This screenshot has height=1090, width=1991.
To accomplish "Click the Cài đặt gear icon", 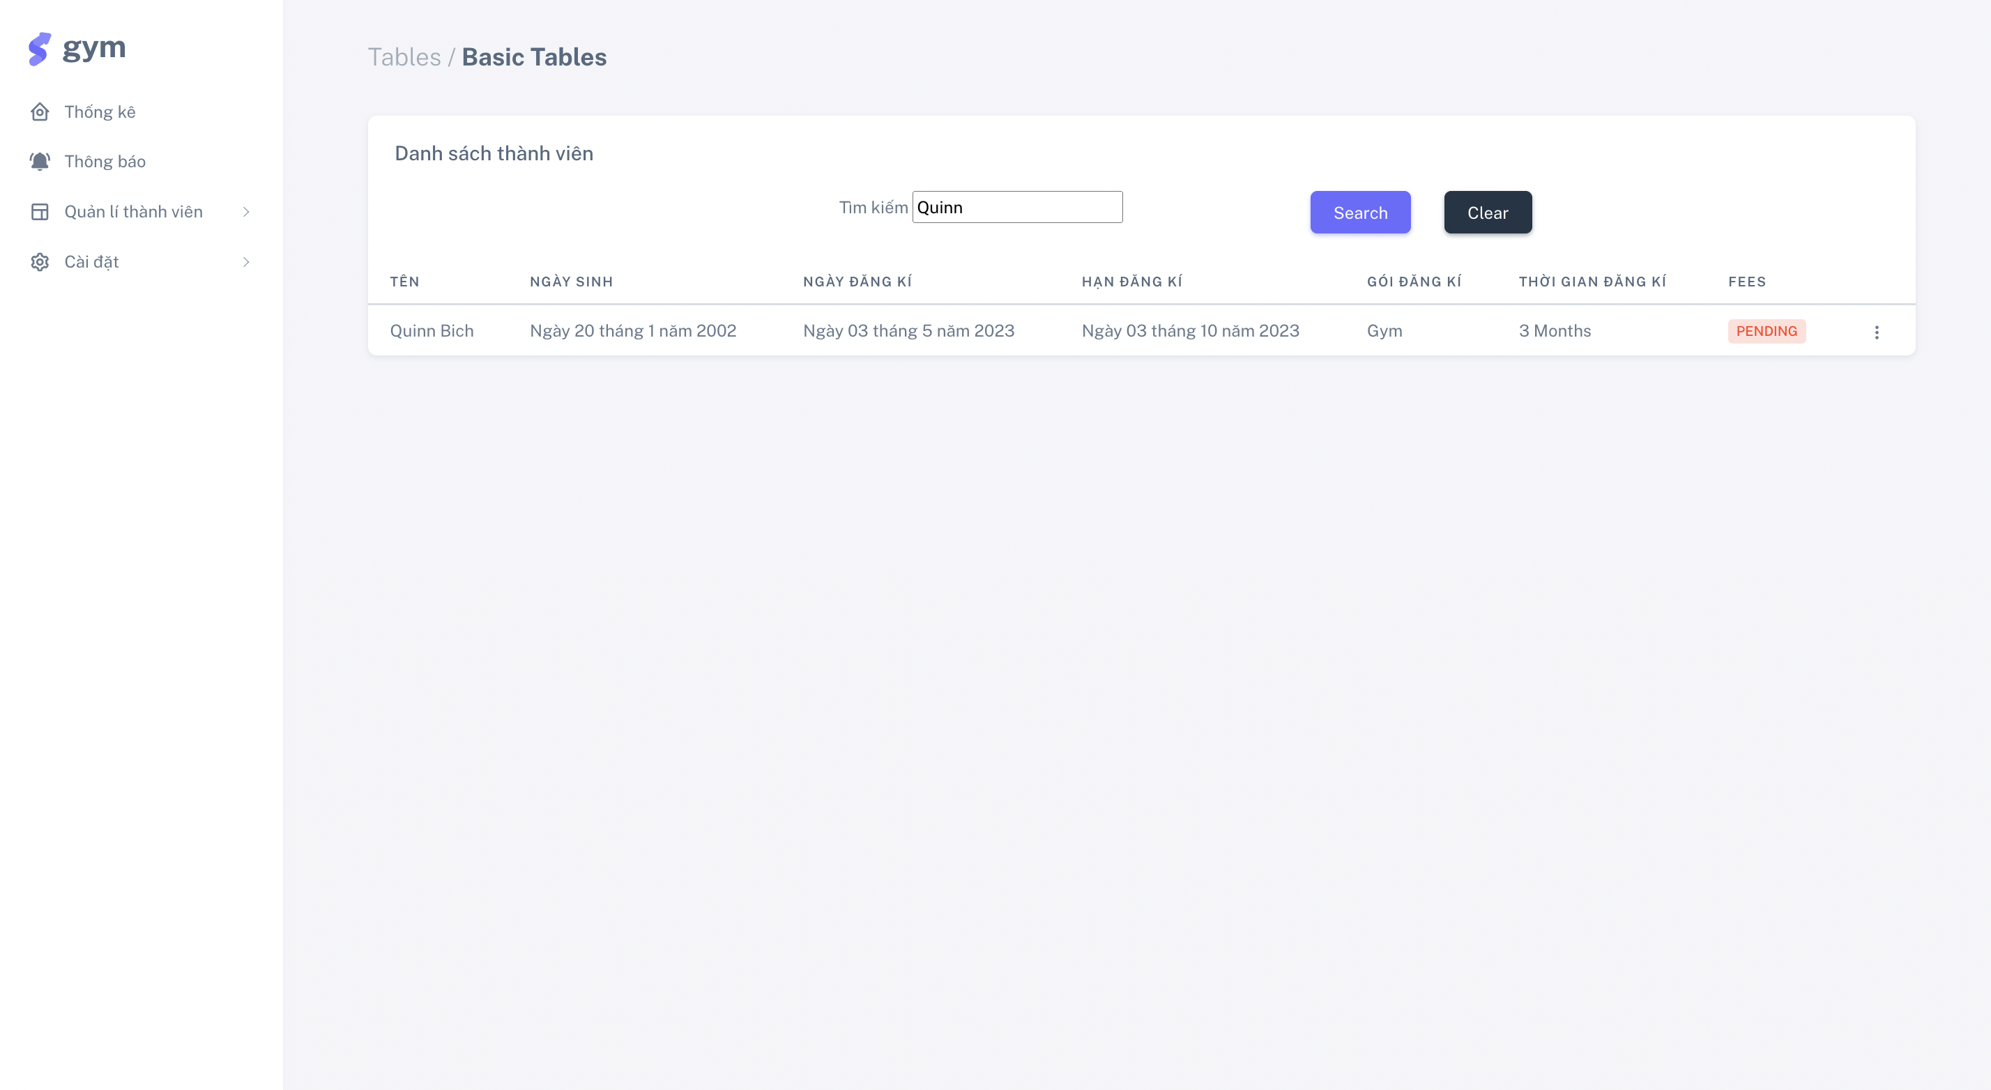I will pyautogui.click(x=40, y=261).
